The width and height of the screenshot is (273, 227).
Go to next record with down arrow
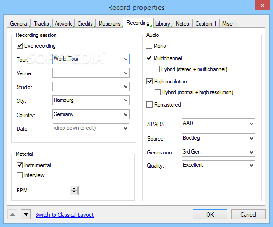click(x=26, y=214)
